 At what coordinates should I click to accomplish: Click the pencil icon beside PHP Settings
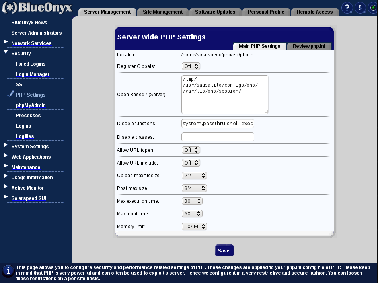coord(11,93)
